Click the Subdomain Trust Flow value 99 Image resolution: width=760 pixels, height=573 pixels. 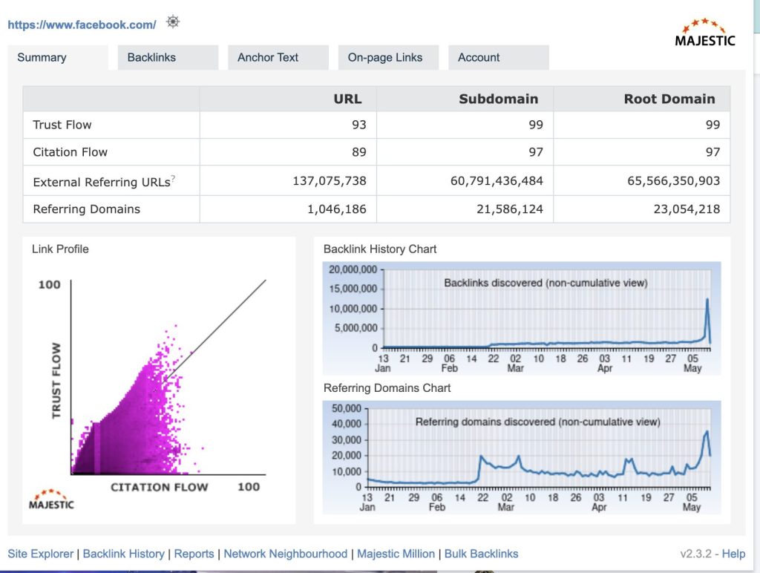click(x=536, y=125)
